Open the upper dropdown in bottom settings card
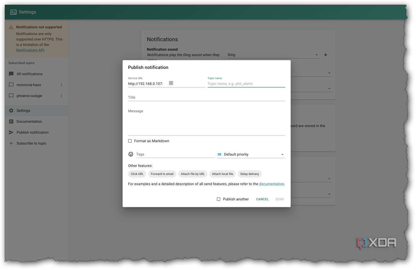Viewport: 416px width, 270px height. click(329, 179)
